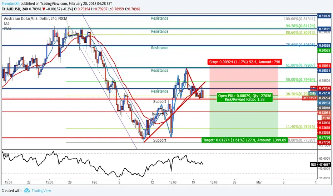This screenshot has width=333, height=196.
Task: Click the red 0.77730 price axis label
Action: 324,143
